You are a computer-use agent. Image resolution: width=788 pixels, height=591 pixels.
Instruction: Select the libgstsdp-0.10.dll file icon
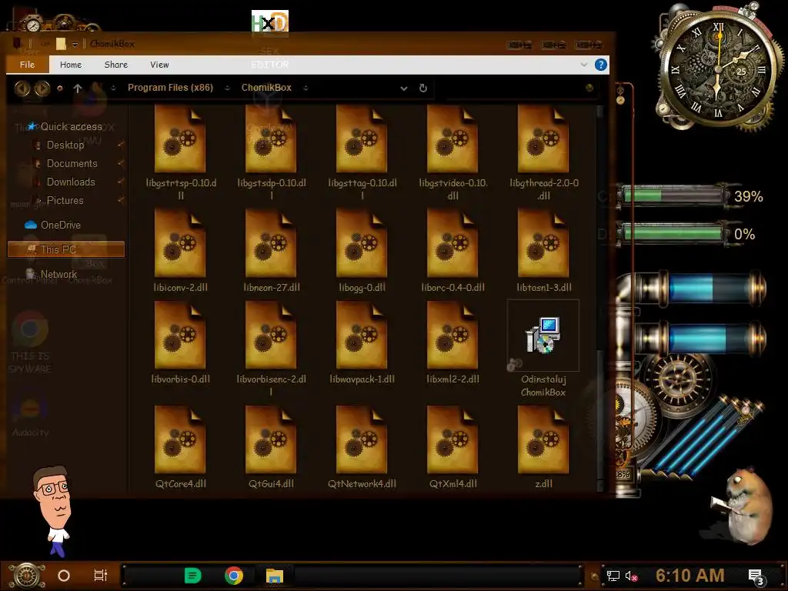click(270, 139)
